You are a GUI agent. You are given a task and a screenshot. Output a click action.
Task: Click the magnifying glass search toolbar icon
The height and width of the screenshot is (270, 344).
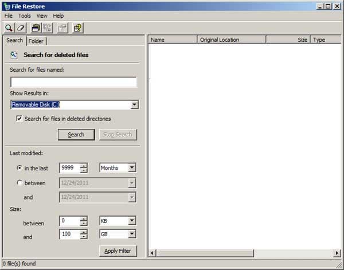[9, 28]
